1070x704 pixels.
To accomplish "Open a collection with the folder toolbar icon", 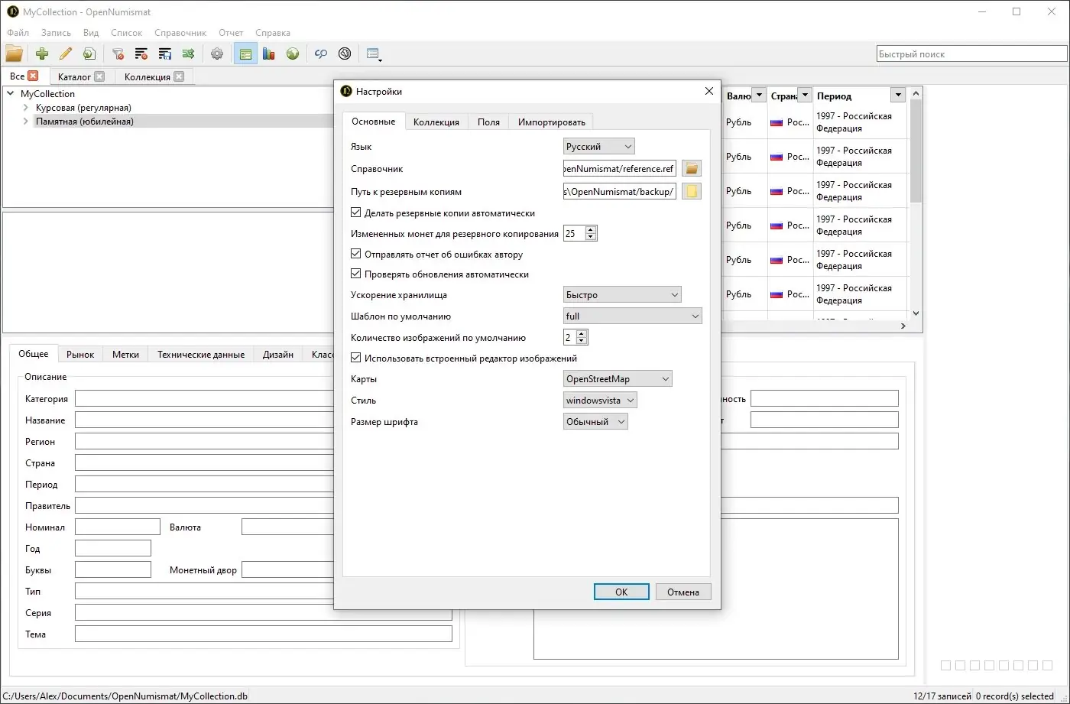I will pyautogui.click(x=14, y=54).
